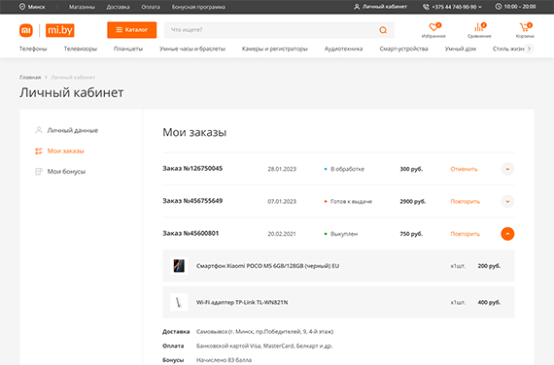The height and width of the screenshot is (365, 554).
Task: Click Смартфон Xiaomi POCO M5 product name
Action: pos(267,266)
